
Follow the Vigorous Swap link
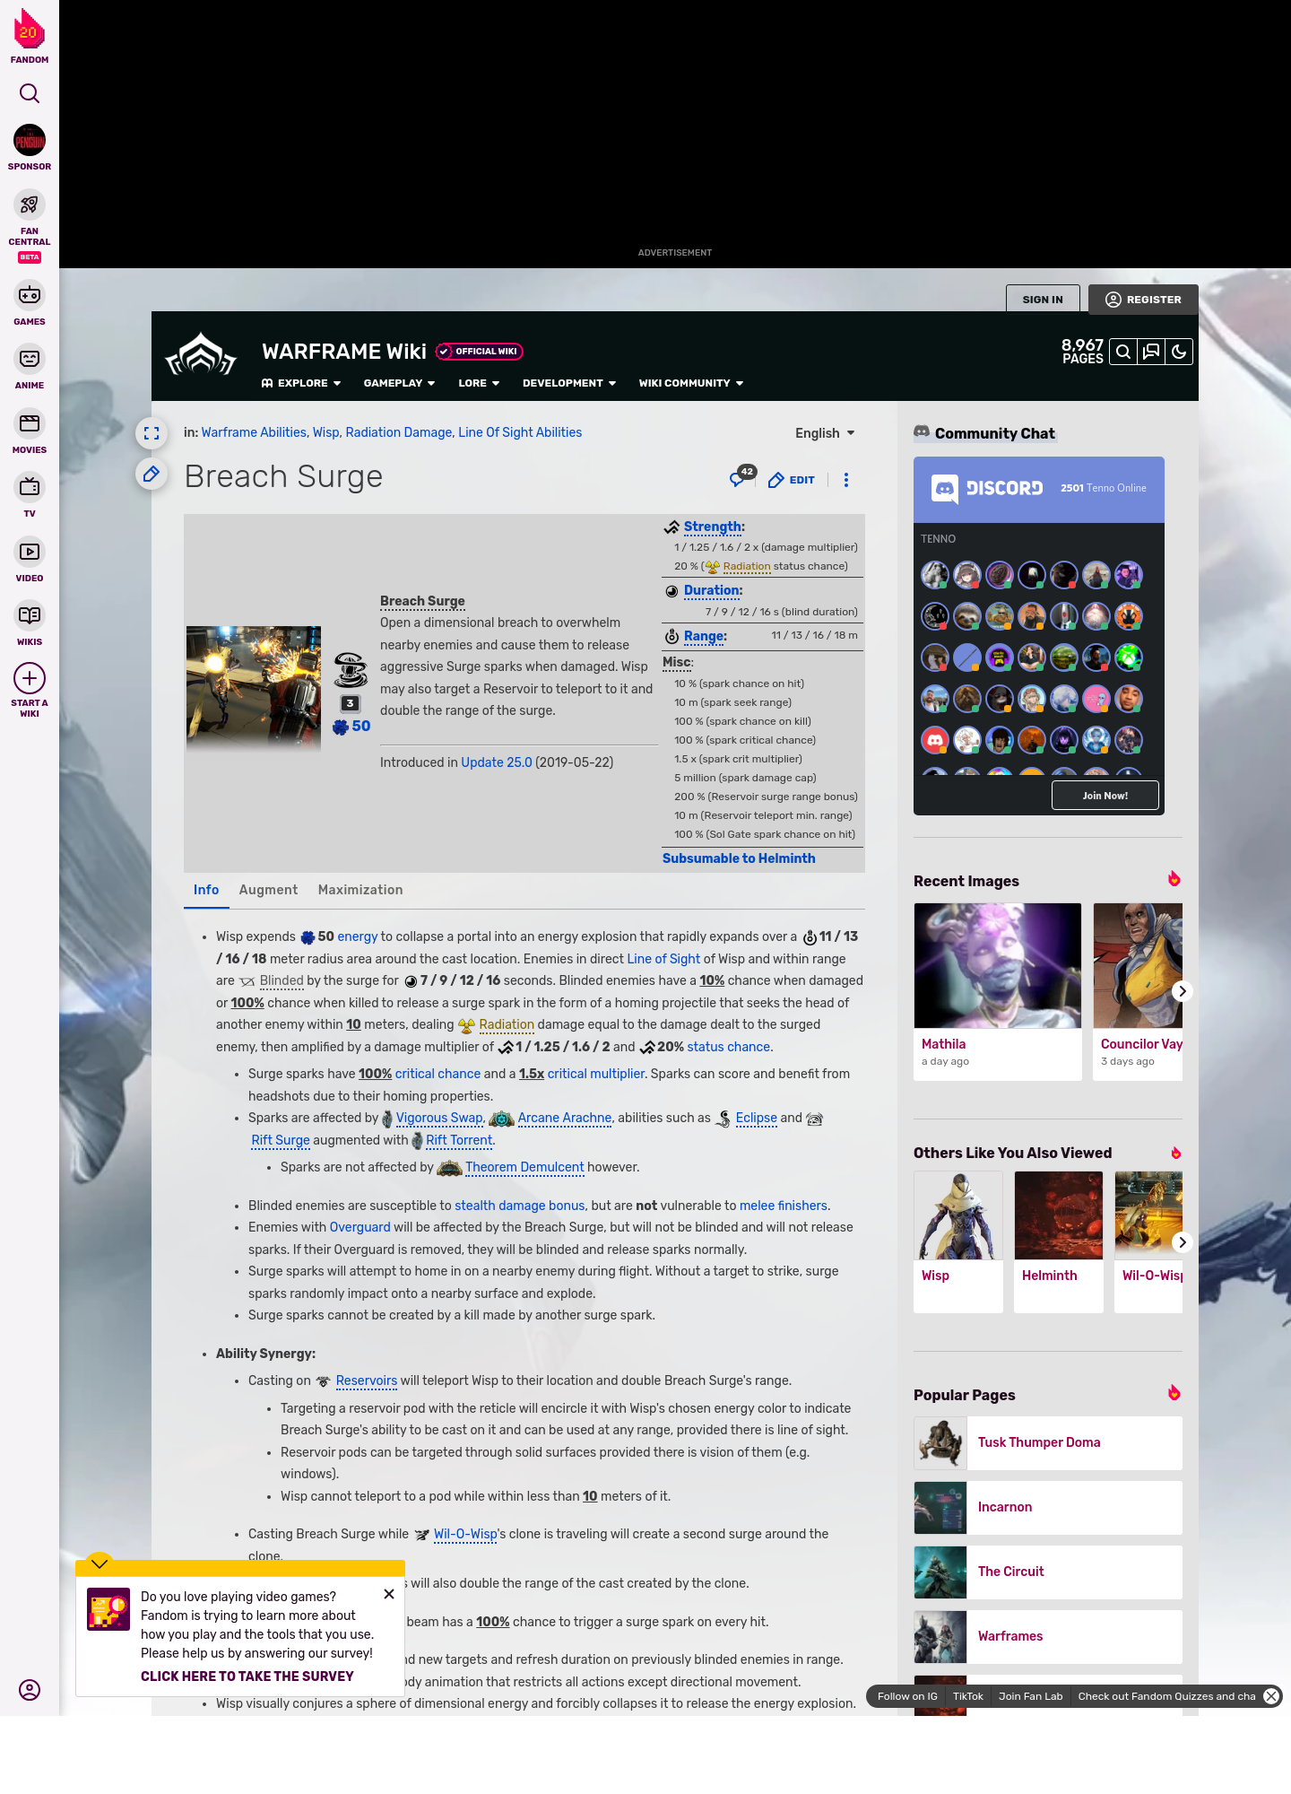(x=439, y=1118)
